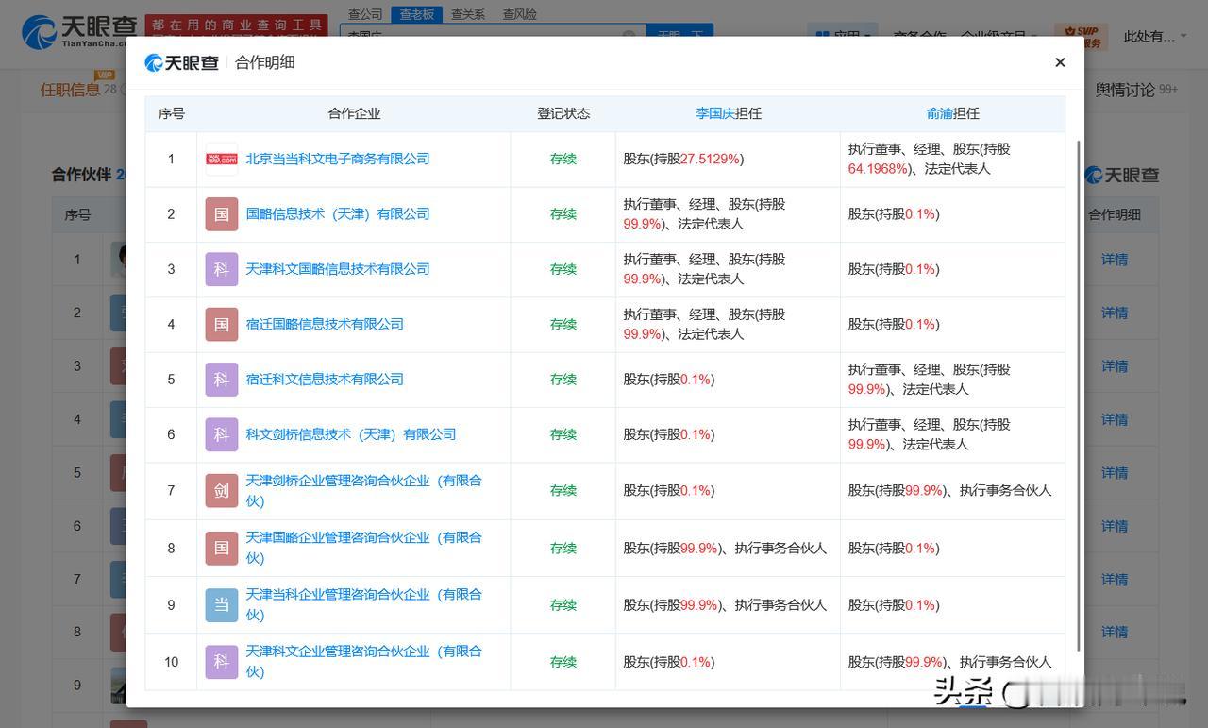1208x728 pixels.
Task: Click the 剑 icon beside 天津剑桥企业管理咨询合伙企业
Action: click(x=222, y=491)
